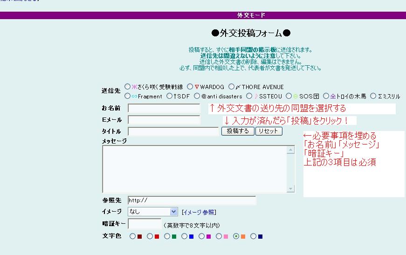This screenshot has height=255, width=406.
Task: Open the イメージ dropdown menu
Action: [153, 212]
